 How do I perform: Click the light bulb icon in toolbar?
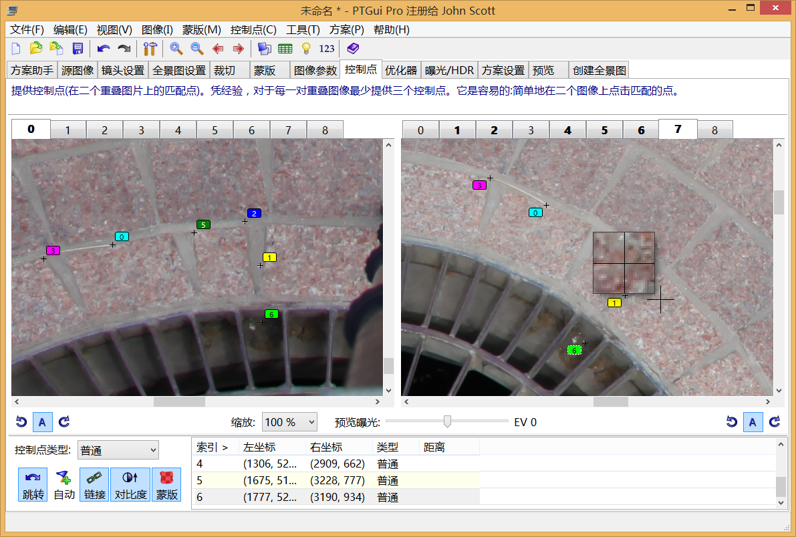click(306, 48)
